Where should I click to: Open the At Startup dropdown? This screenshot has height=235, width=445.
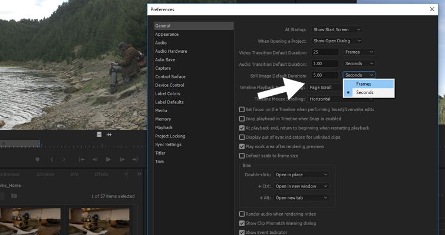click(336, 29)
